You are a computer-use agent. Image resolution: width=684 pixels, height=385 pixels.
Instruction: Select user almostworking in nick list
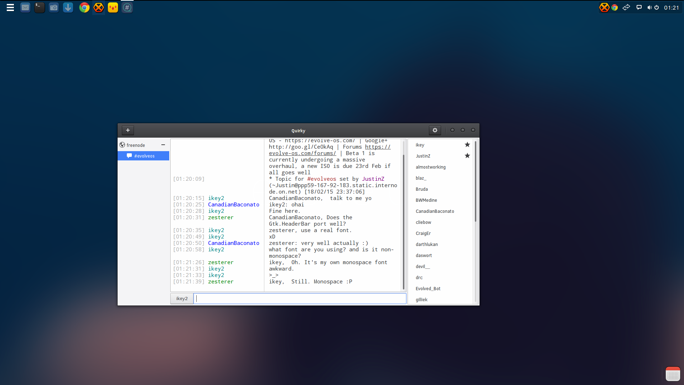[x=440, y=167]
